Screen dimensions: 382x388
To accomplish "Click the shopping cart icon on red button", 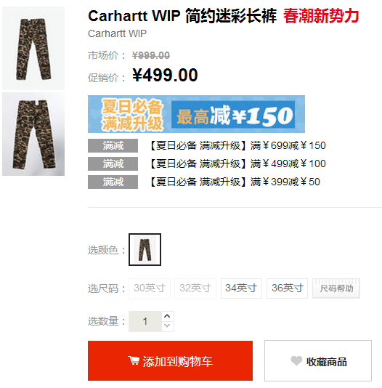I will (134, 360).
